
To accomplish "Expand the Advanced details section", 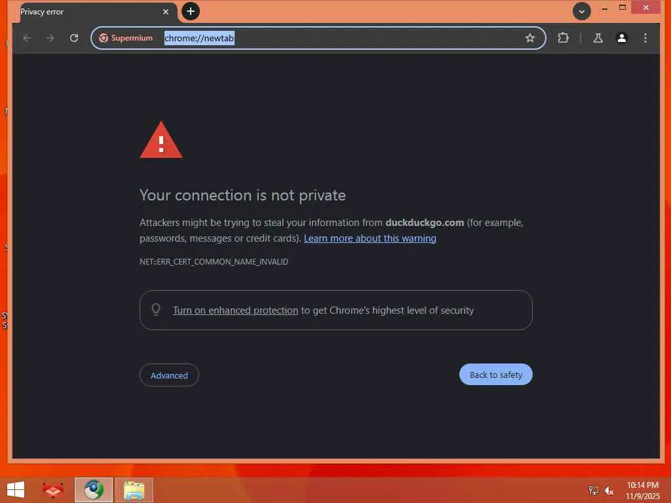I will click(x=169, y=375).
